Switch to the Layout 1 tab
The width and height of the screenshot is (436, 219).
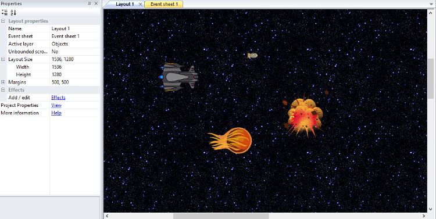125,4
